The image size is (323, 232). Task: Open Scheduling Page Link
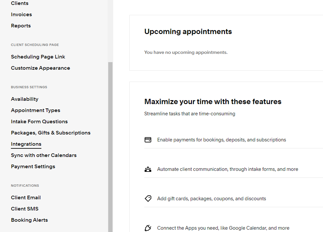click(38, 57)
